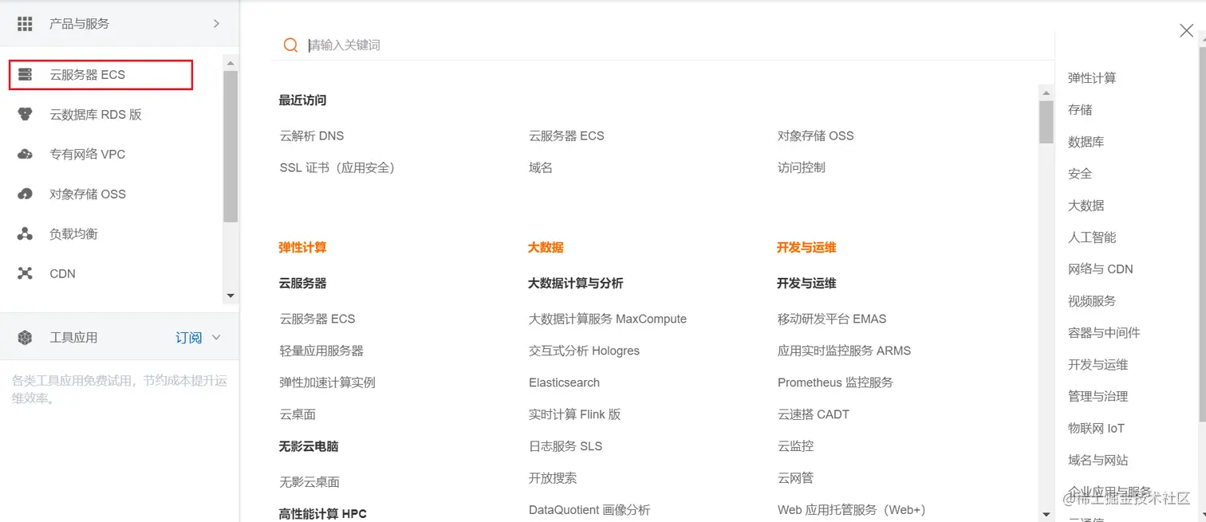
Task: Click the database icon for 云数据库 RDS 版
Action: tap(25, 115)
